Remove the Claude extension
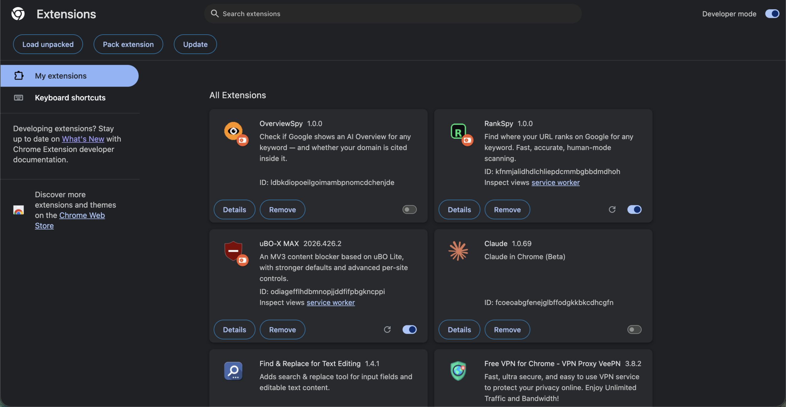This screenshot has height=407, width=786. pyautogui.click(x=507, y=329)
